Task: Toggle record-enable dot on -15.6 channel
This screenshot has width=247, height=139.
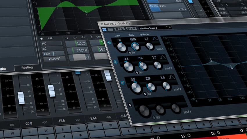Action: click(x=80, y=135)
